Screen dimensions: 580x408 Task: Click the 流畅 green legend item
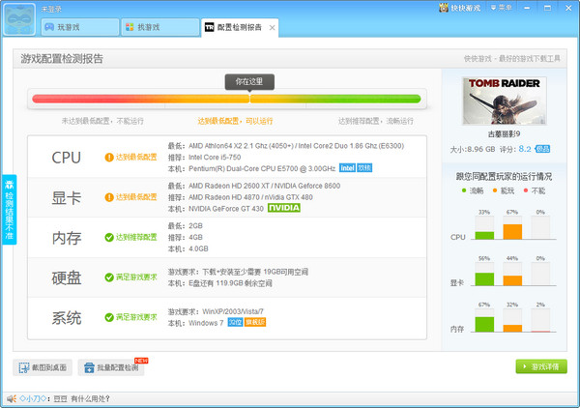(473, 190)
